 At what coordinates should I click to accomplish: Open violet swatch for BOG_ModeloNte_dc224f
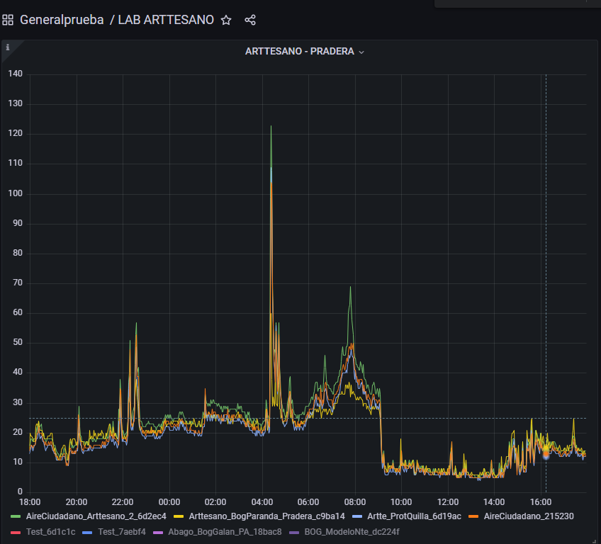294,532
